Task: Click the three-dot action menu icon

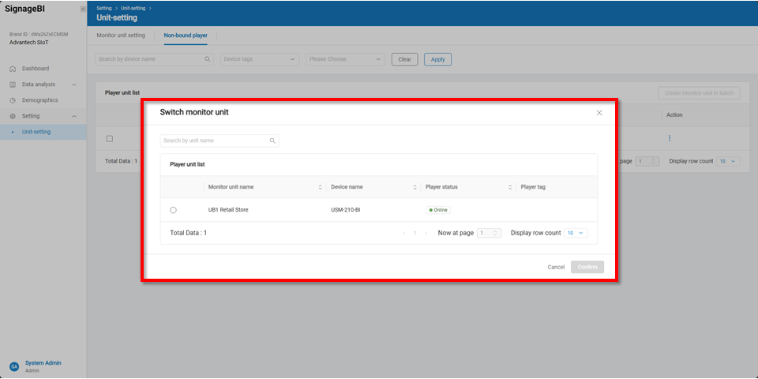Action: click(670, 138)
